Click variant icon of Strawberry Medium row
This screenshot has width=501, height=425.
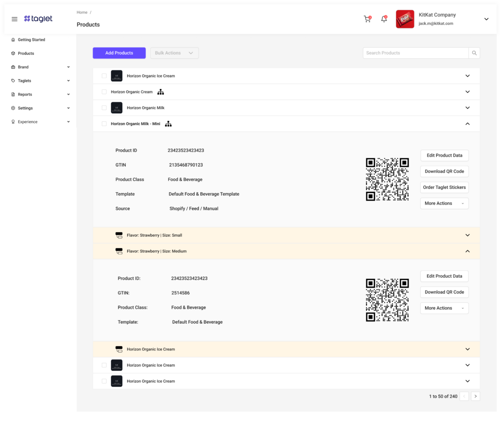pos(119,251)
